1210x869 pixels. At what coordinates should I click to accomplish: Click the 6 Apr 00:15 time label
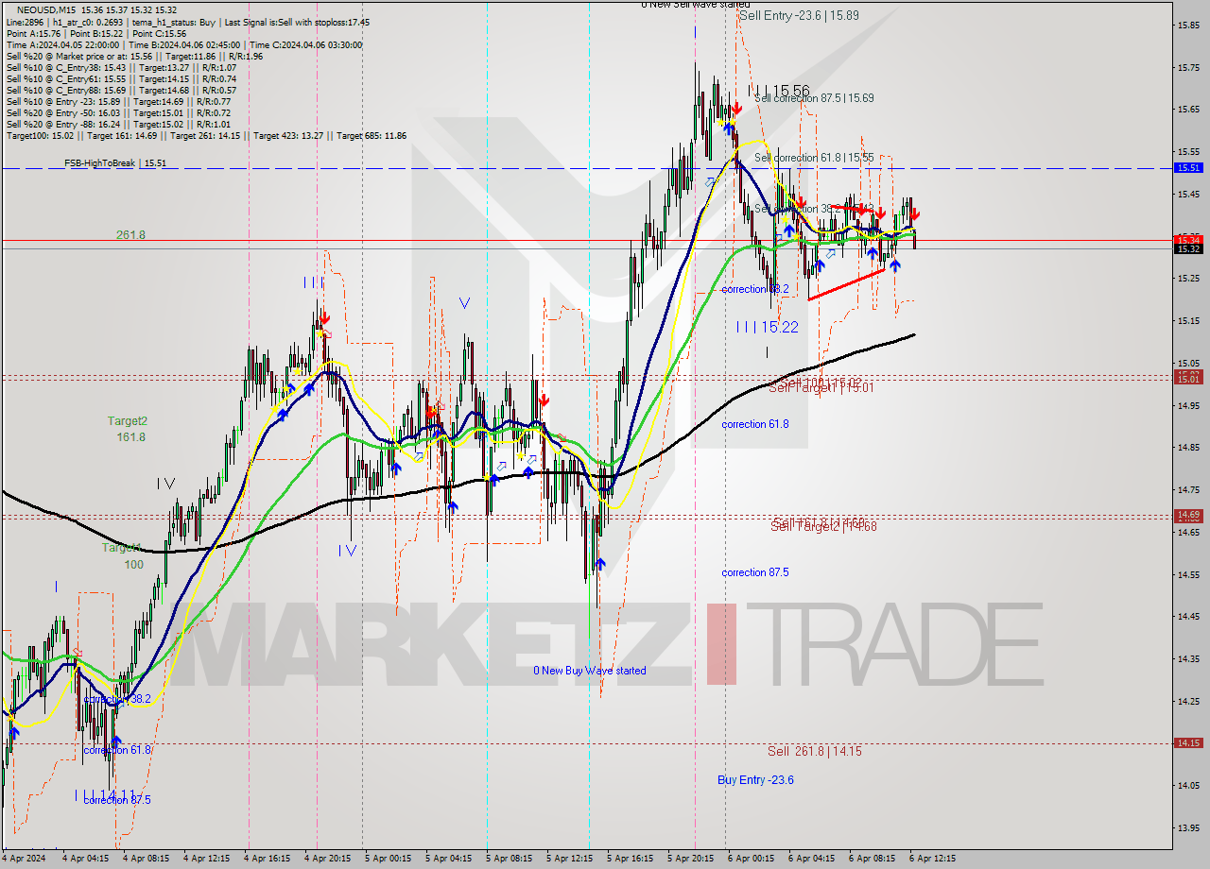(x=750, y=859)
